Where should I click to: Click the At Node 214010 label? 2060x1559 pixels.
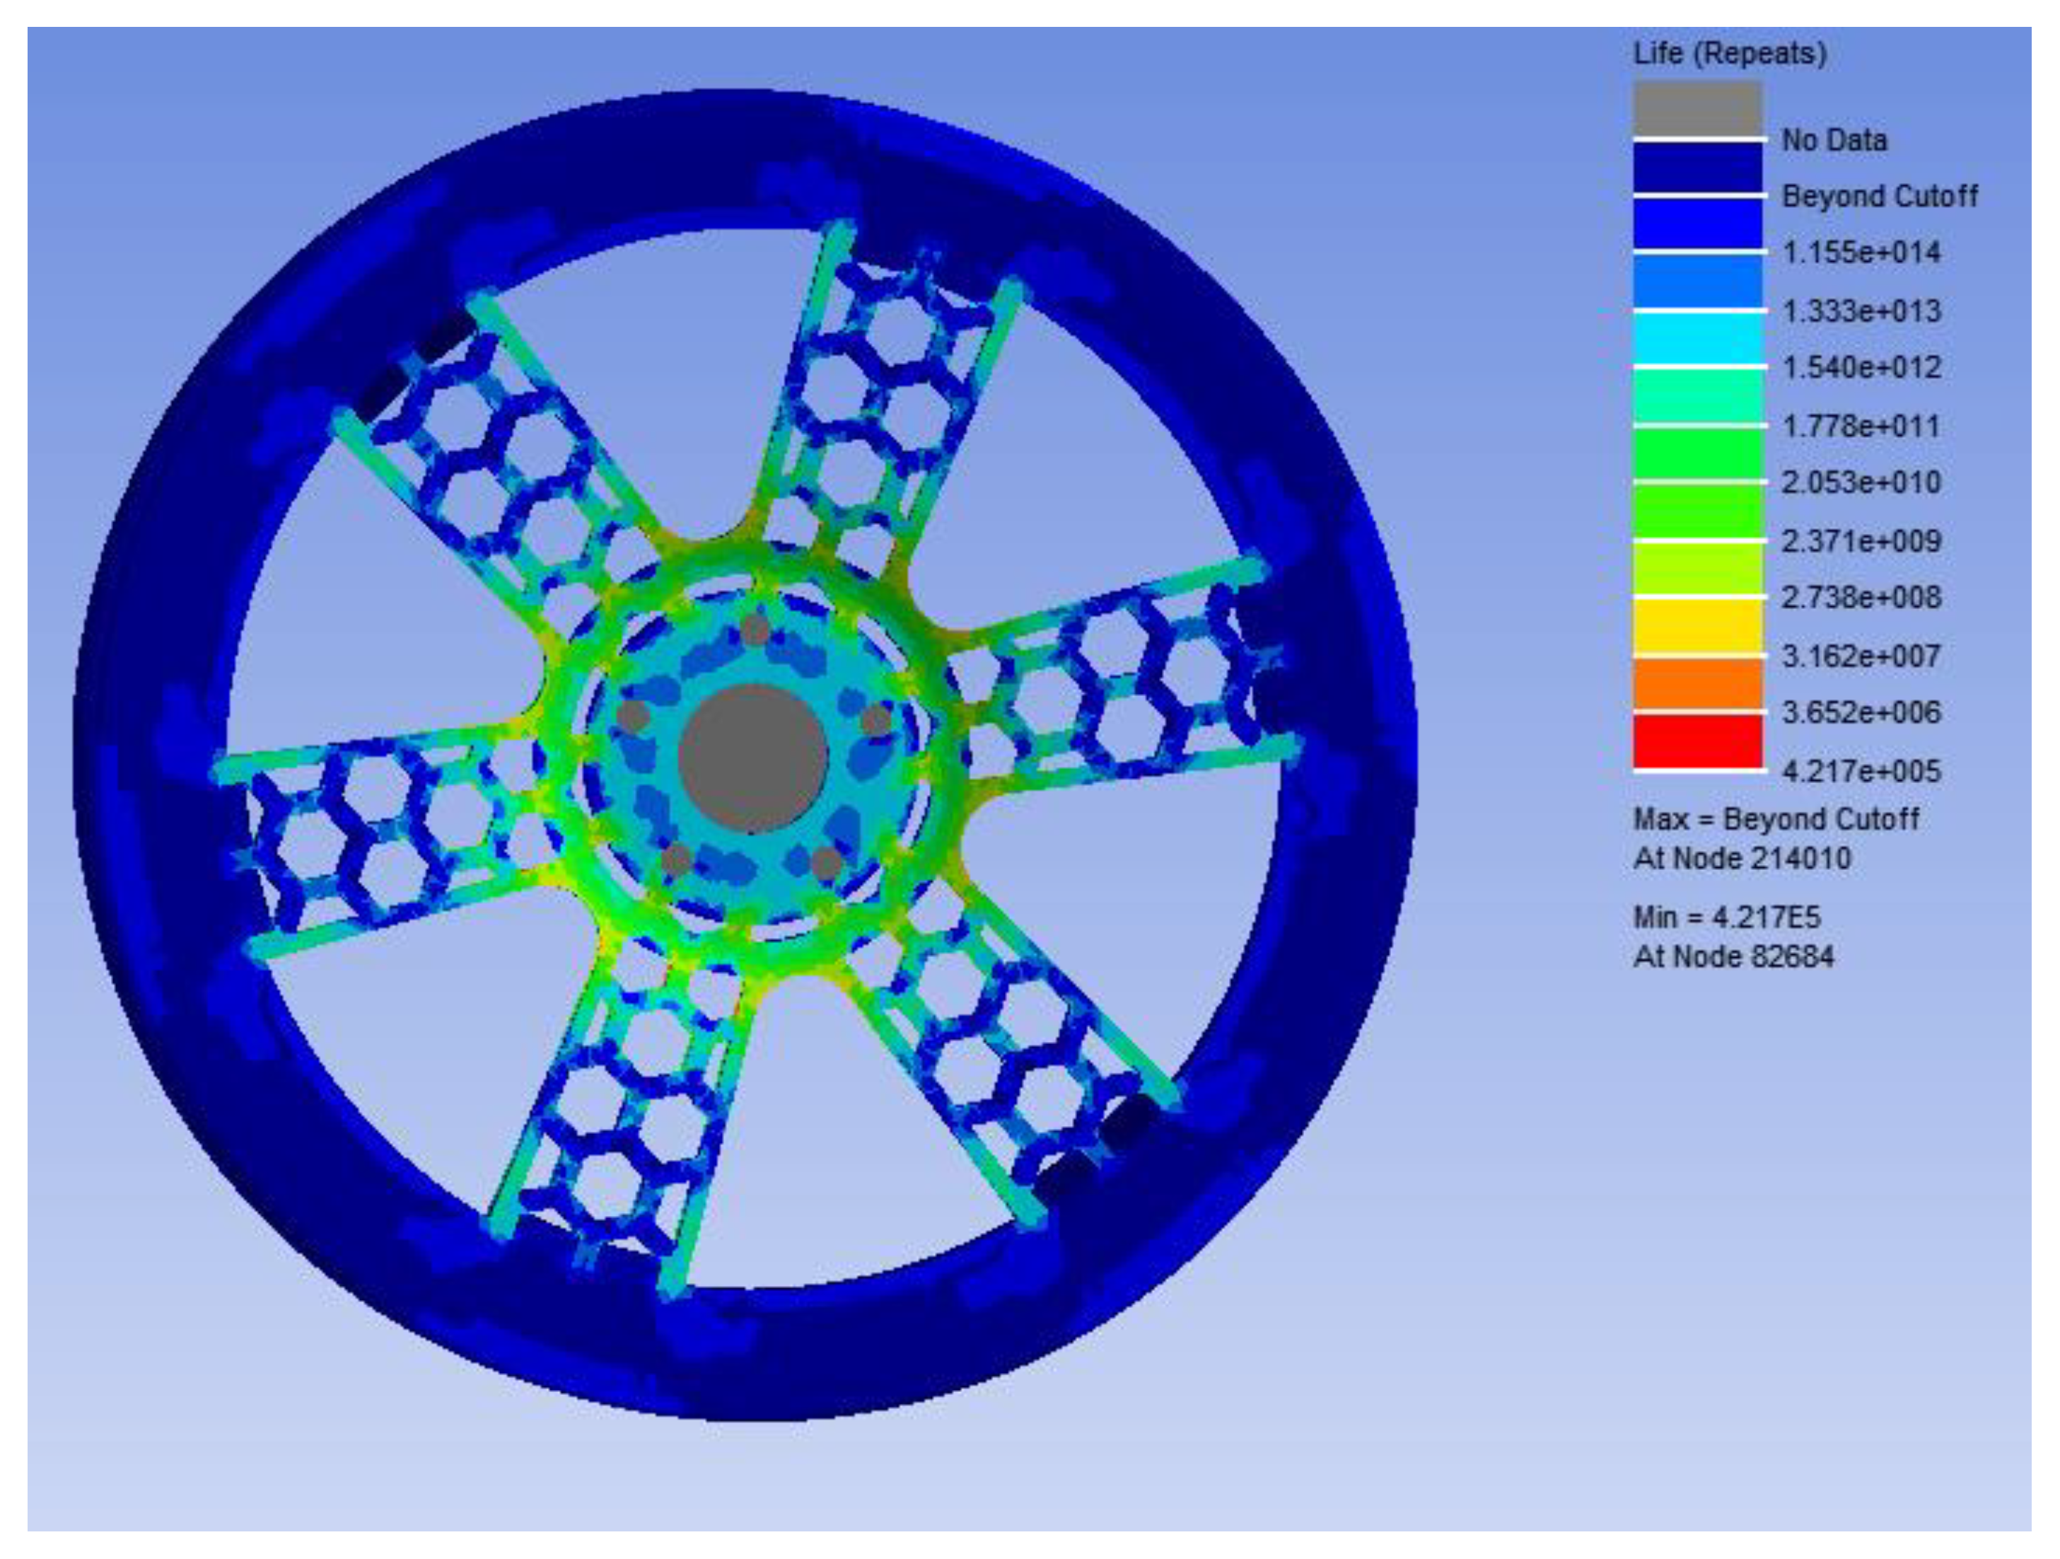click(1742, 858)
